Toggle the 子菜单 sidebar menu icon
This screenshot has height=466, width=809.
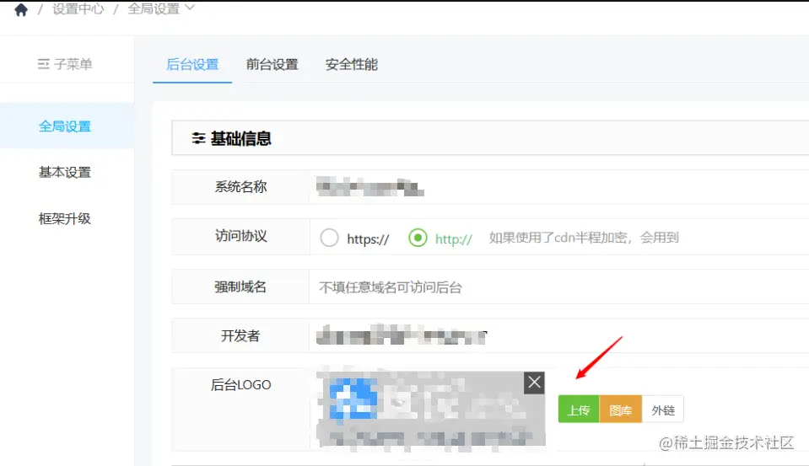coord(43,64)
